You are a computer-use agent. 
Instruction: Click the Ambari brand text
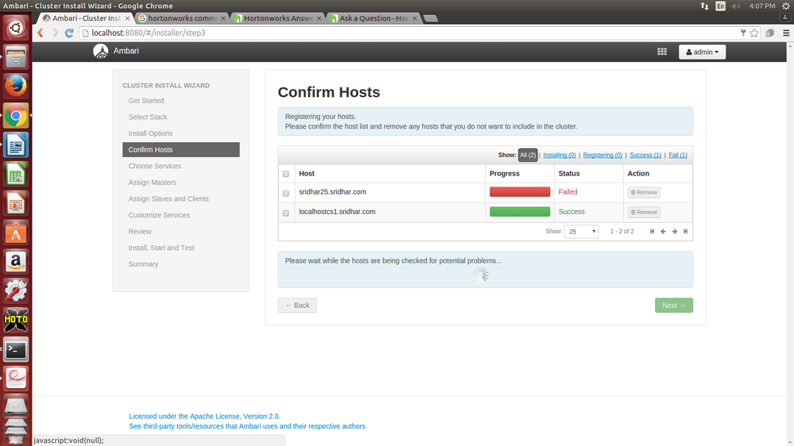[x=126, y=51]
